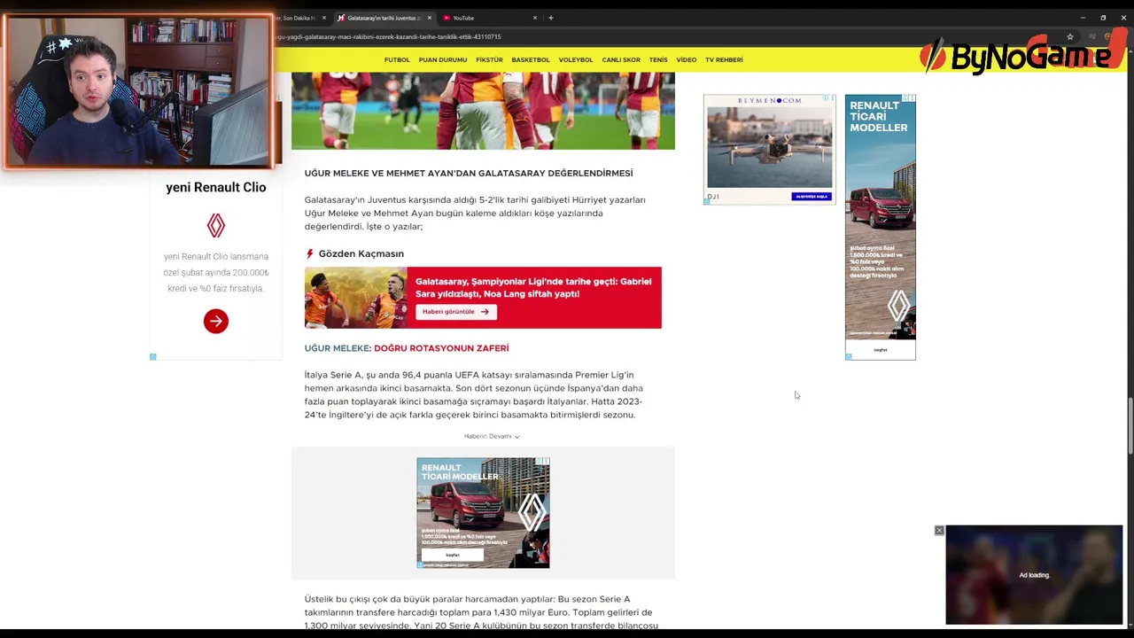
Task: Click the DJI drone ad image
Action: click(x=769, y=147)
